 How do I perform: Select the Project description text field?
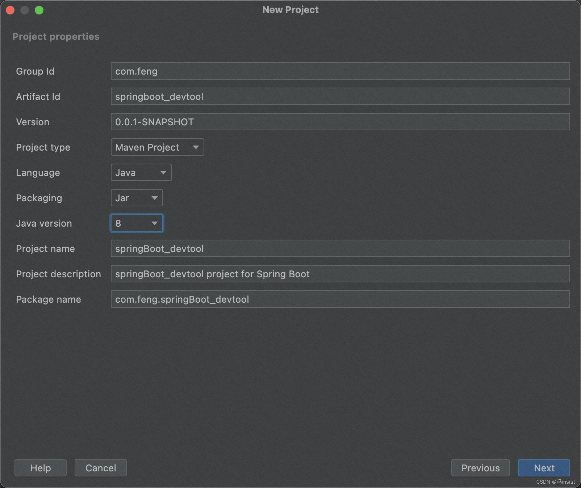pos(340,274)
